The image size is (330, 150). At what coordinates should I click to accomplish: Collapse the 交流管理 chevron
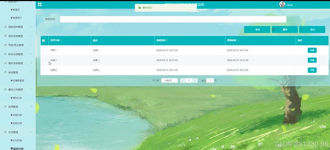[31, 132]
